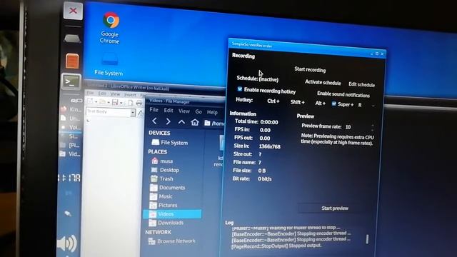Toggle Enable sound notifications option
This screenshot has height=257, width=457.
[x=343, y=94]
